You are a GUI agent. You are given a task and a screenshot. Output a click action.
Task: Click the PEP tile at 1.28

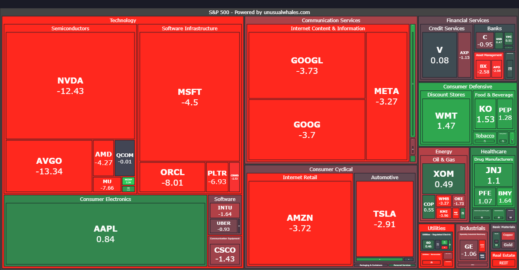click(x=505, y=114)
